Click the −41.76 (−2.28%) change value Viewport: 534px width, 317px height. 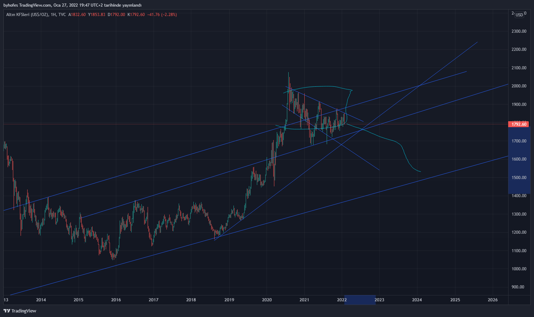162,15
